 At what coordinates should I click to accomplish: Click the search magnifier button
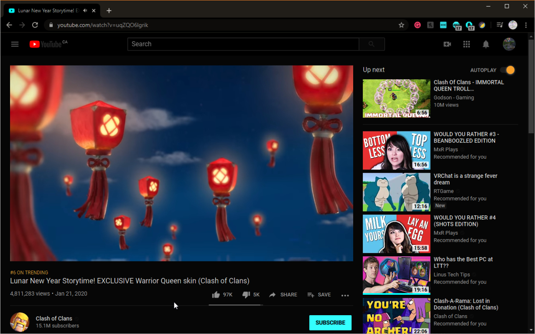click(372, 44)
